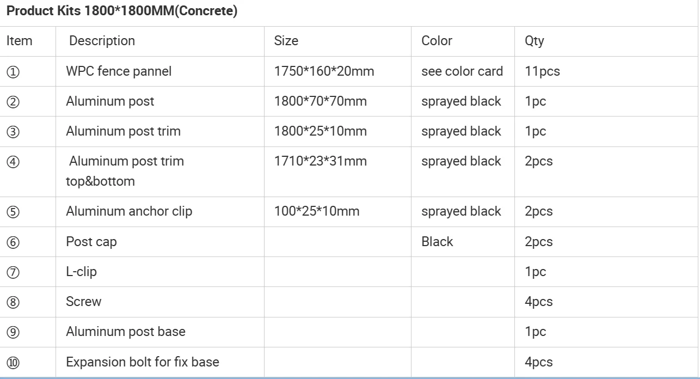This screenshot has height=379, width=700.
Task: Click the circled number 5 item
Action: (x=13, y=212)
